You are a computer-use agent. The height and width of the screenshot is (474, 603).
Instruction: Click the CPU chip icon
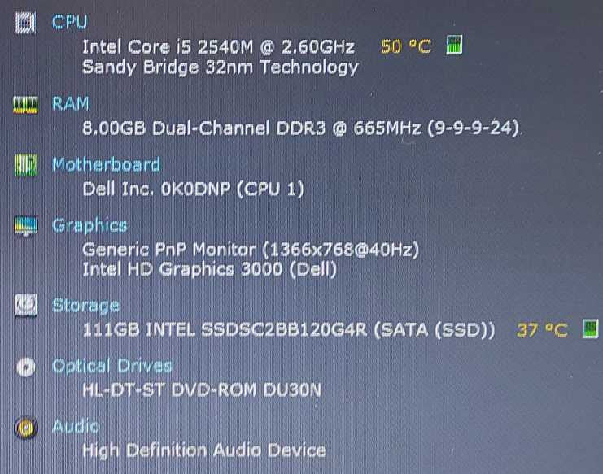pyautogui.click(x=25, y=23)
